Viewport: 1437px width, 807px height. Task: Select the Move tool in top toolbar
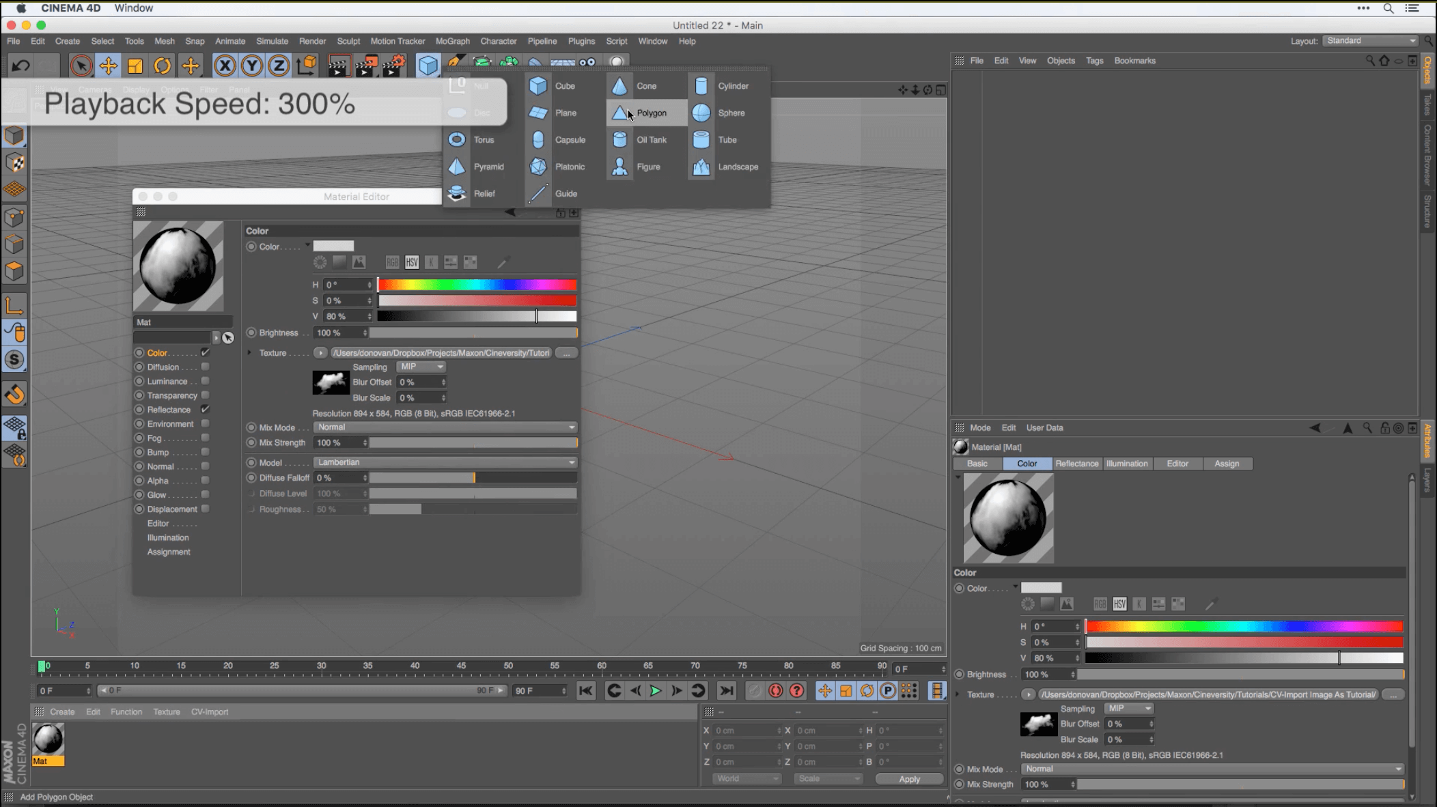108,66
